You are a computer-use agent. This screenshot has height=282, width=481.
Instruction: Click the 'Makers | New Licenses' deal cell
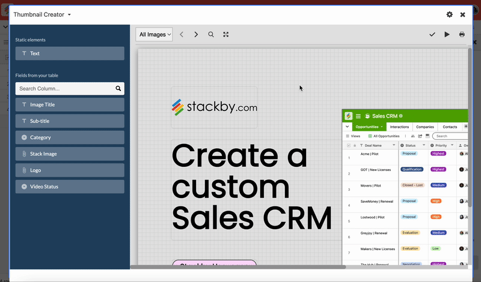378,249
